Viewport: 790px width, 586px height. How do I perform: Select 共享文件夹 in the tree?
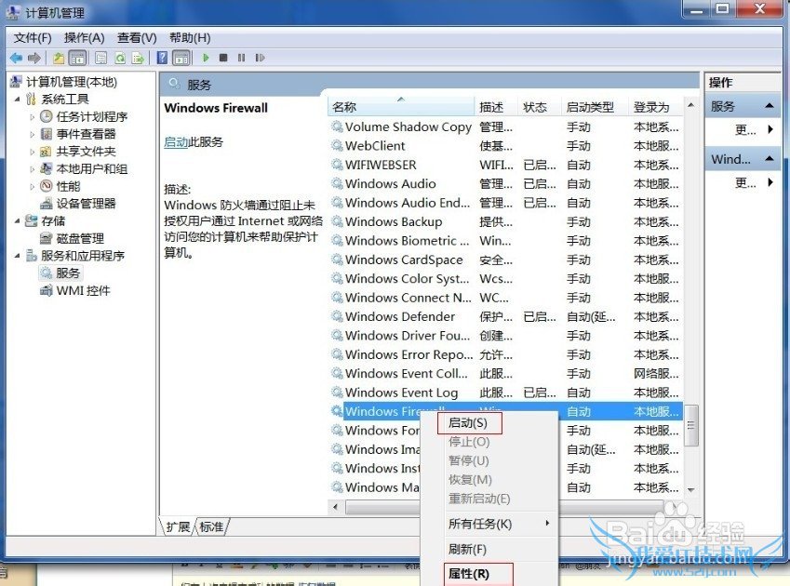pos(86,152)
